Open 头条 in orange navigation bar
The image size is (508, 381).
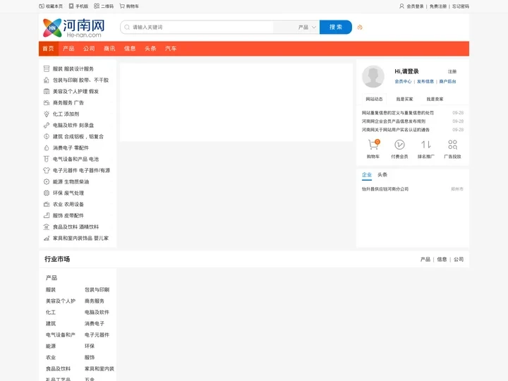click(x=150, y=49)
